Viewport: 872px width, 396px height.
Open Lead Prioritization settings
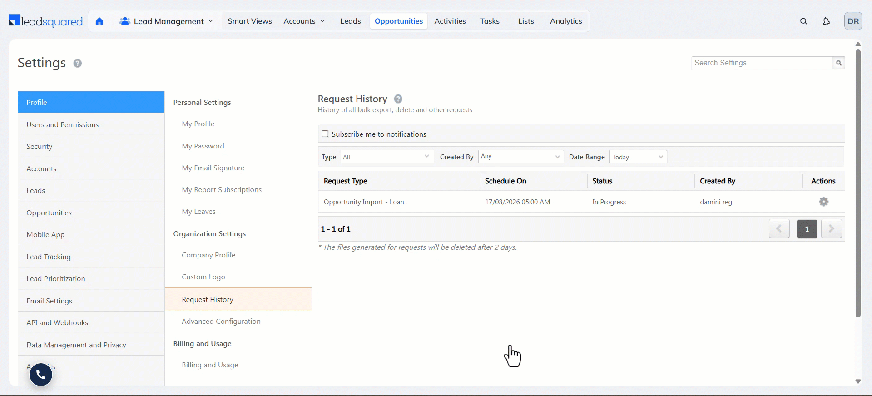(x=91, y=278)
